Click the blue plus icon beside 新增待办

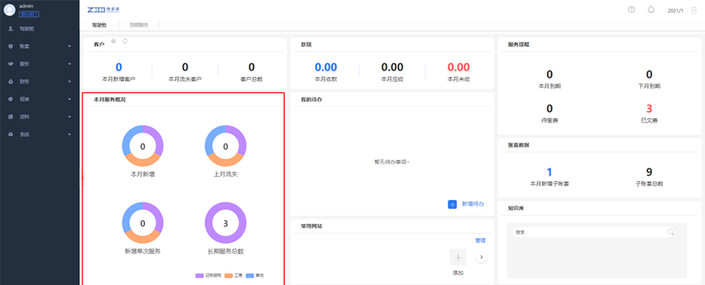point(452,204)
